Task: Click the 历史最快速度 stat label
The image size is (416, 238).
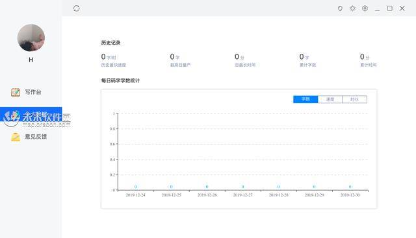Action: [113, 65]
